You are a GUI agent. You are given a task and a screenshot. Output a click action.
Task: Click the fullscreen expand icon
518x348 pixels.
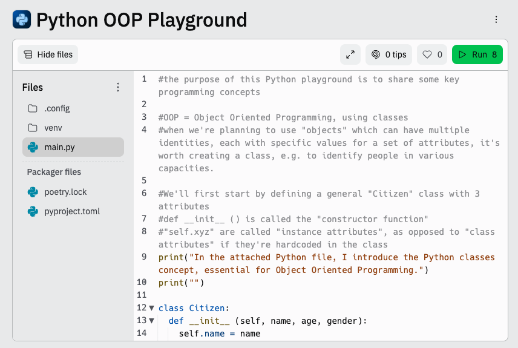click(350, 54)
